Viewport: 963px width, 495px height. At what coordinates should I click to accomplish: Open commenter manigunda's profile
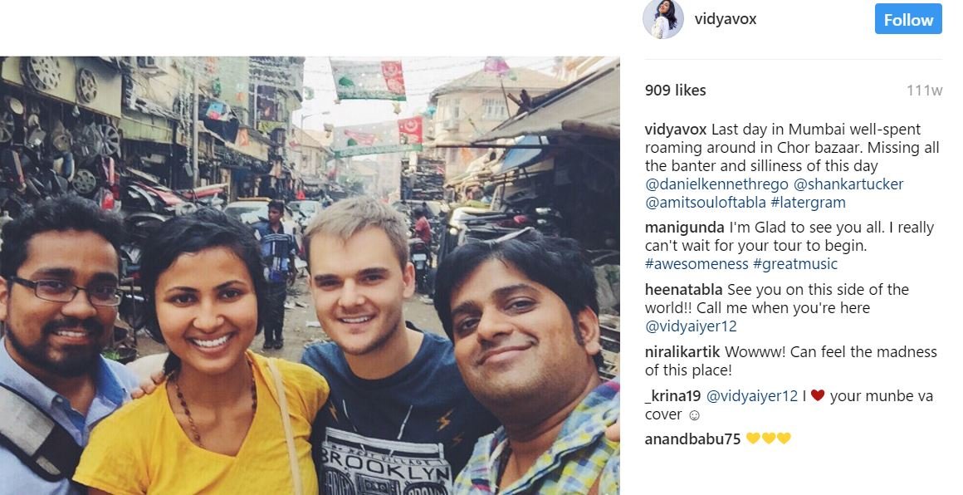coord(684,228)
